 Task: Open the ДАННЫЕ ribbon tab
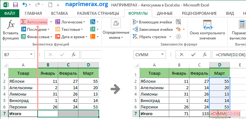pyautogui.click(x=165, y=13)
